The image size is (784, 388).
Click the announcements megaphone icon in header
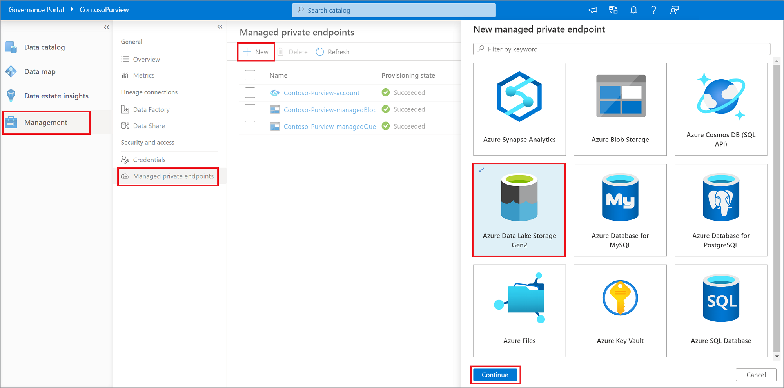tap(593, 10)
